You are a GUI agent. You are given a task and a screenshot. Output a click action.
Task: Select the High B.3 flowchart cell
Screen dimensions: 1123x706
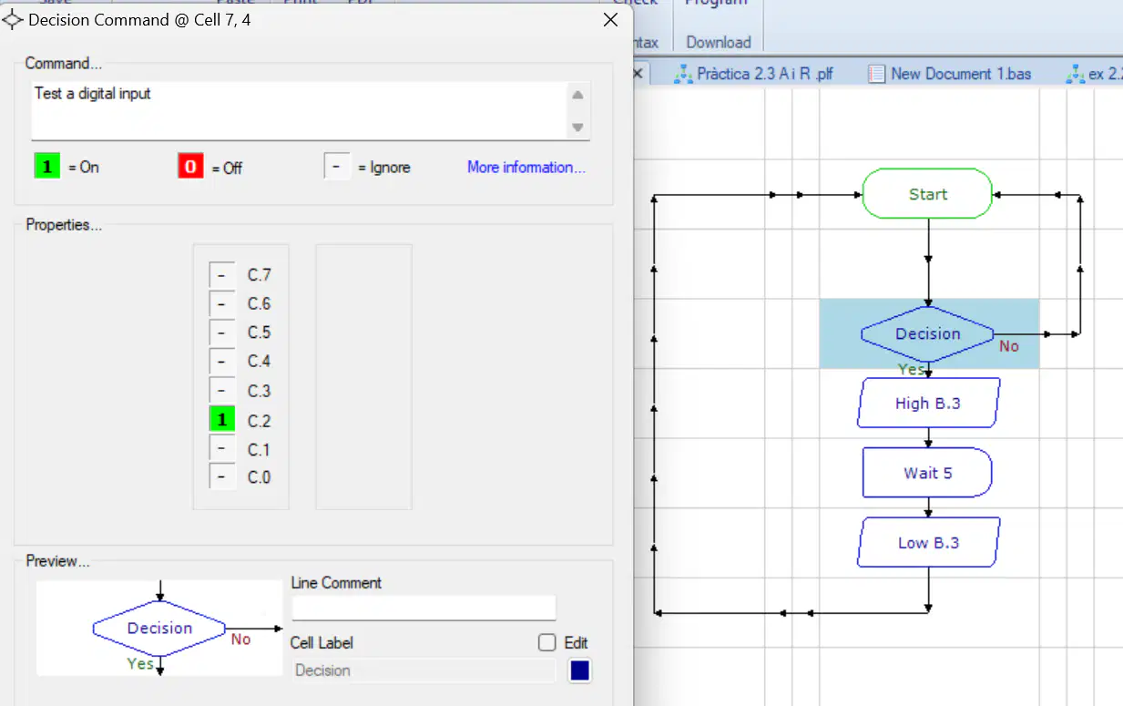pos(928,403)
